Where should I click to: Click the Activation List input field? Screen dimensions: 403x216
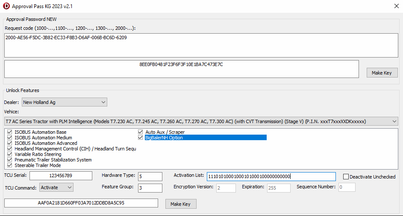(x=271, y=176)
